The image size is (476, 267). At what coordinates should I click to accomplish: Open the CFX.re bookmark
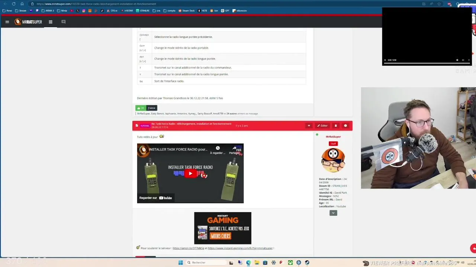pos(112,11)
